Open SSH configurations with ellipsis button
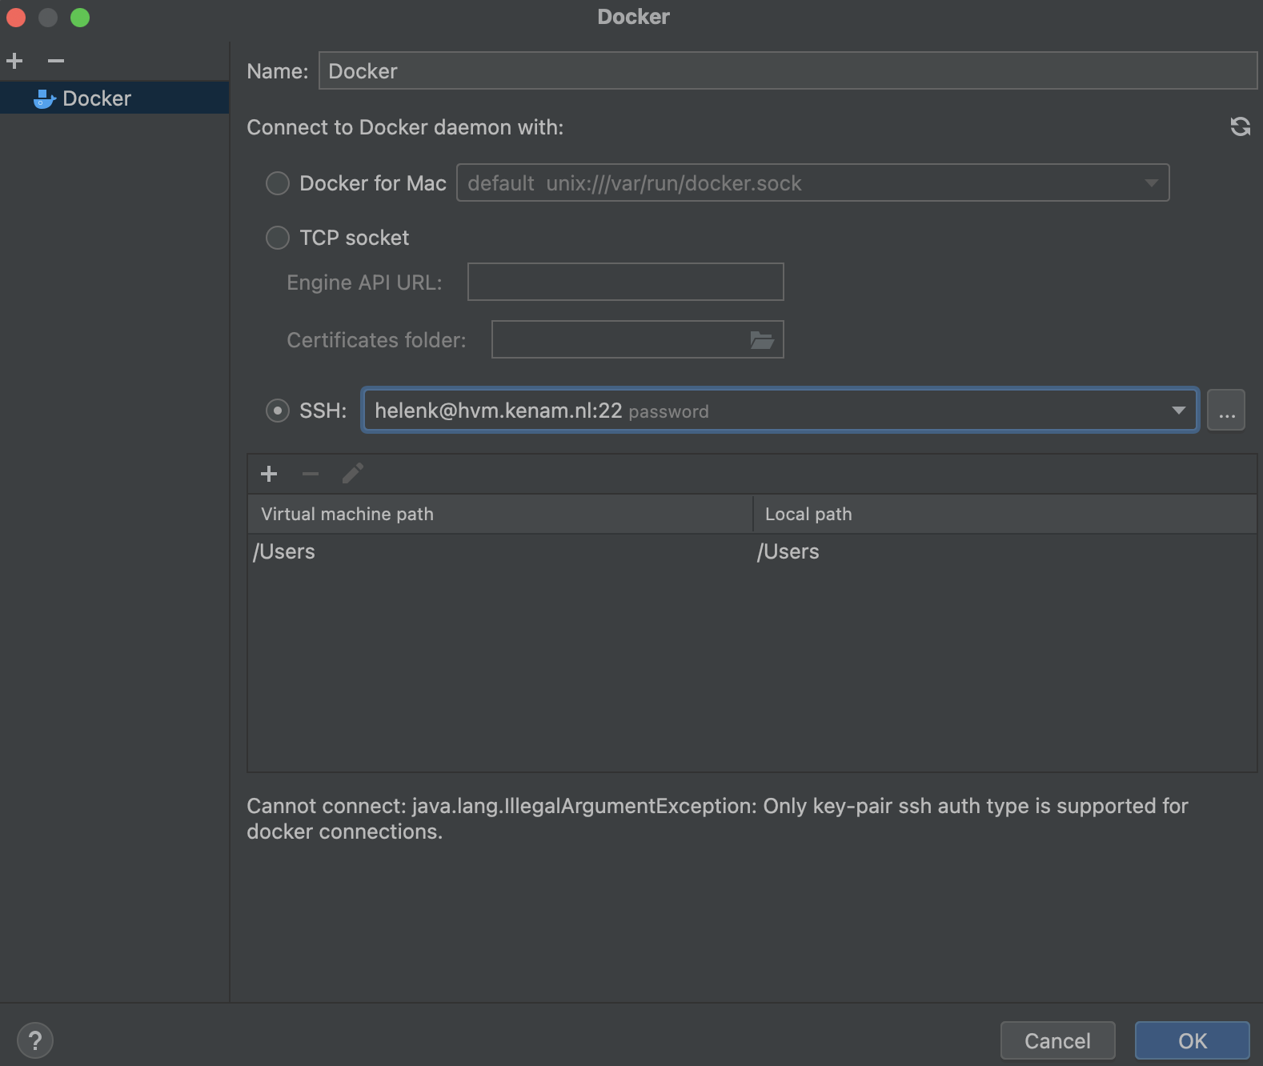Screen dimensions: 1263x1066 pyautogui.click(x=1226, y=410)
